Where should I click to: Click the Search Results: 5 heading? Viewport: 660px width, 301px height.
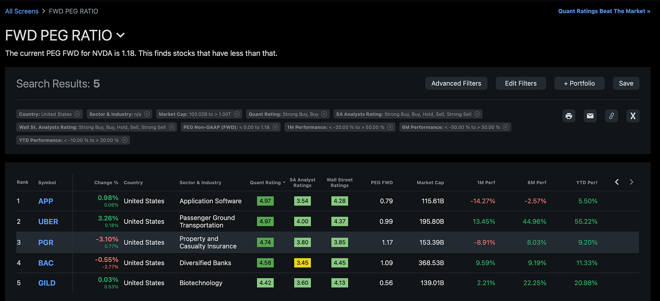58,83
